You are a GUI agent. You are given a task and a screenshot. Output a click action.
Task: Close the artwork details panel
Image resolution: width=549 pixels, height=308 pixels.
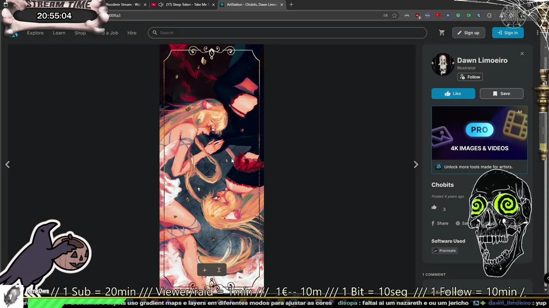coord(522,53)
